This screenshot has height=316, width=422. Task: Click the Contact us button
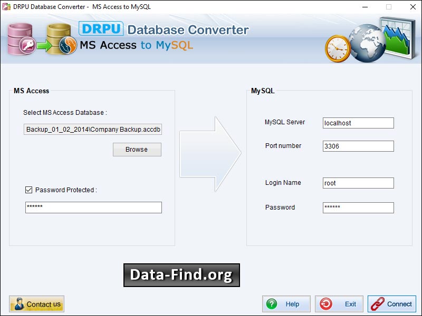pyautogui.click(x=36, y=304)
